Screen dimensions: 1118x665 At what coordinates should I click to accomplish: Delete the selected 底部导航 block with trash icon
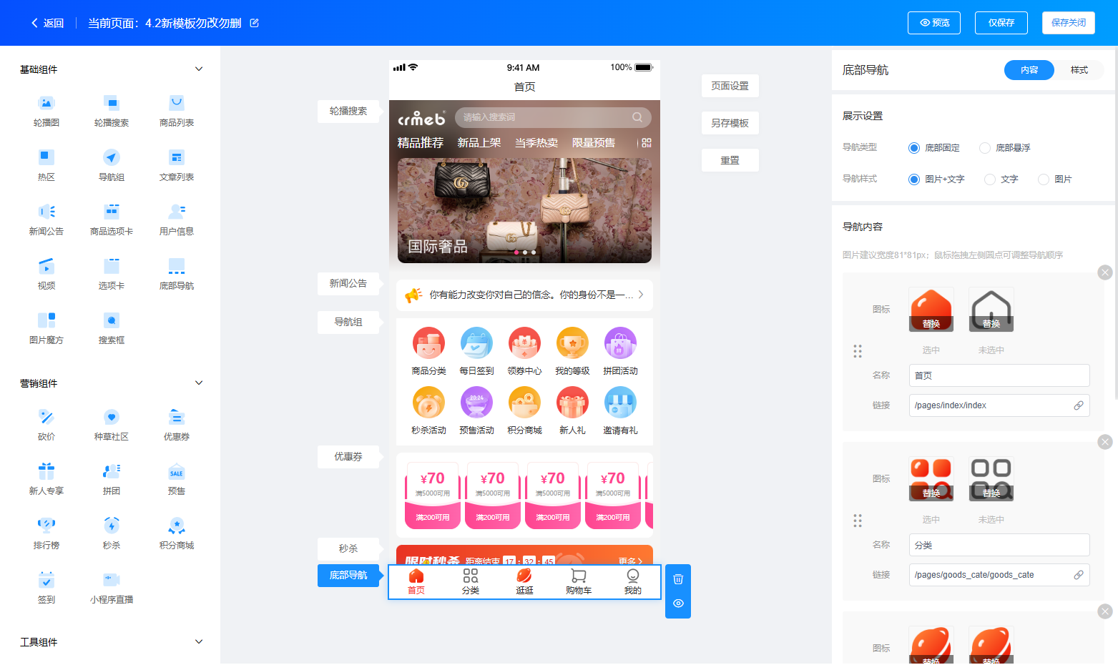pyautogui.click(x=678, y=579)
